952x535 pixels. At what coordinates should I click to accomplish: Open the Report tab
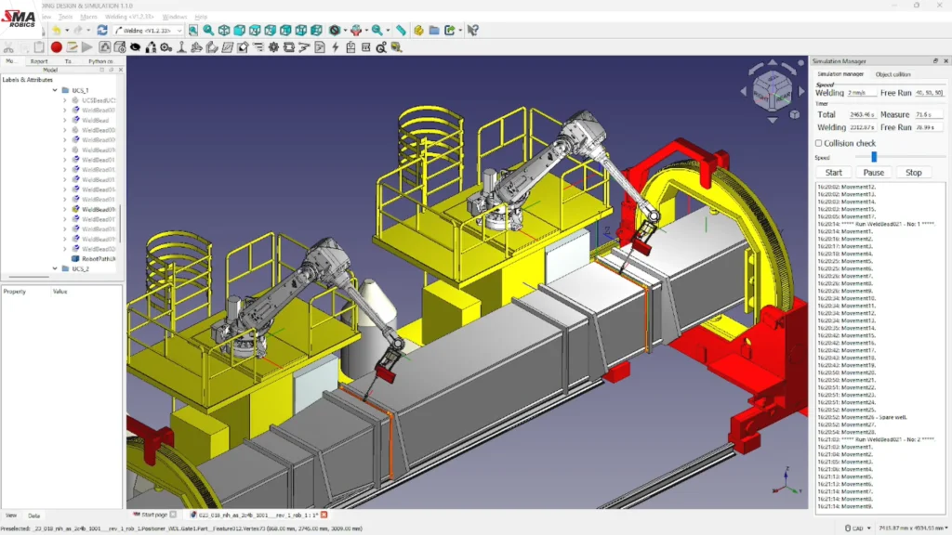pyautogui.click(x=39, y=61)
